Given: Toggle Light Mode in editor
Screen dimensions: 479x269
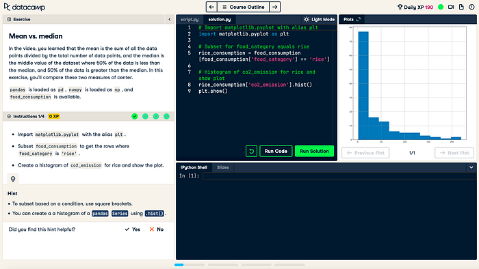Looking at the screenshot, I should (319, 19).
